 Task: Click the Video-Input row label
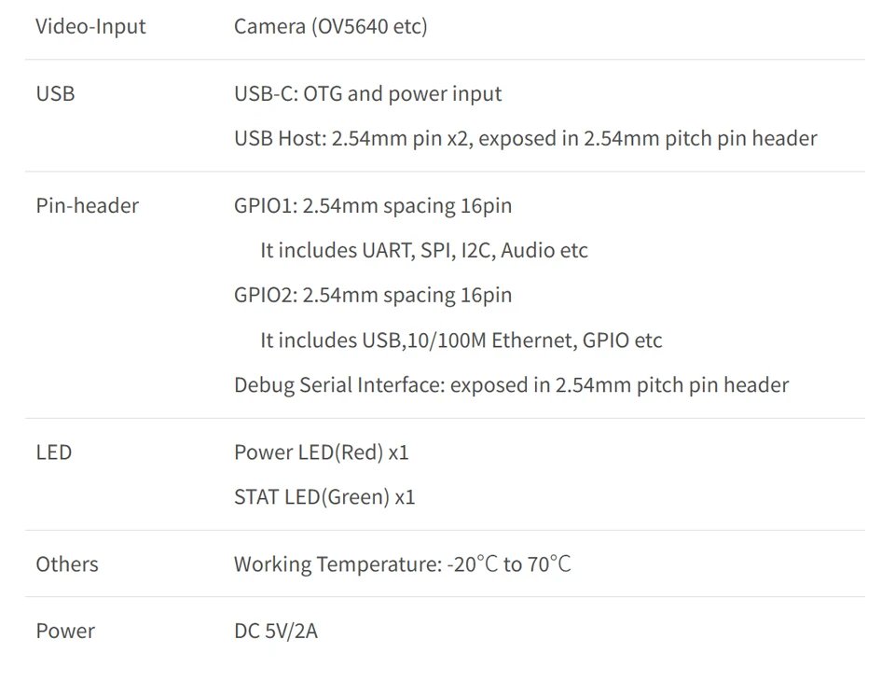pyautogui.click(x=90, y=26)
